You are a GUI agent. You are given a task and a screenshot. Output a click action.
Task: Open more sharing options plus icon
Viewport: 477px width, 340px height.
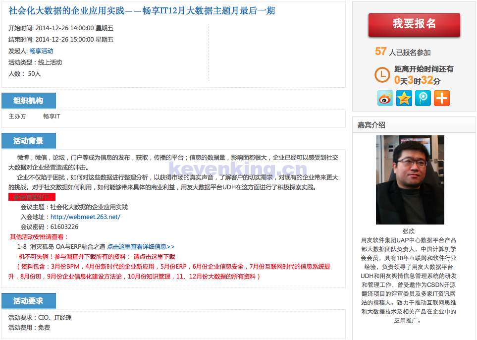[442, 98]
